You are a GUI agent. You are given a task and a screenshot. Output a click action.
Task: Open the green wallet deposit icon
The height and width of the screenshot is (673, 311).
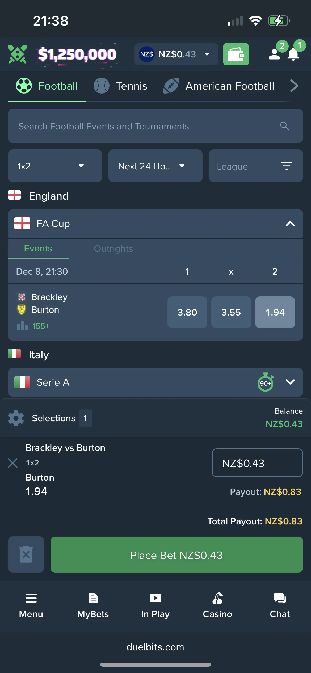pos(236,54)
